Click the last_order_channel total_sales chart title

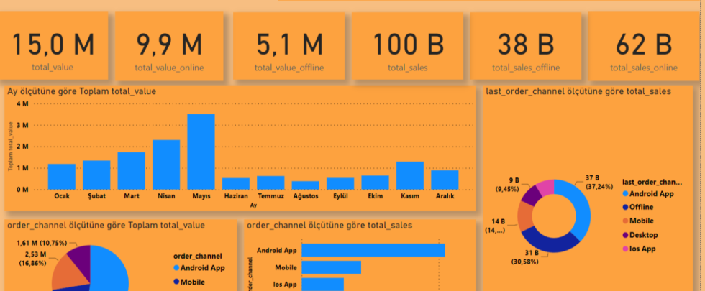coord(578,92)
